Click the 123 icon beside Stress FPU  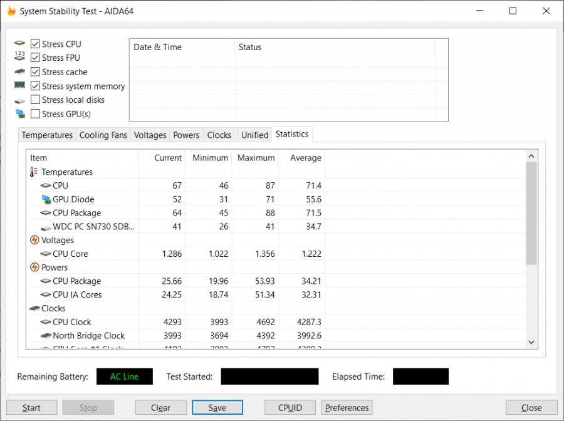[x=19, y=56]
